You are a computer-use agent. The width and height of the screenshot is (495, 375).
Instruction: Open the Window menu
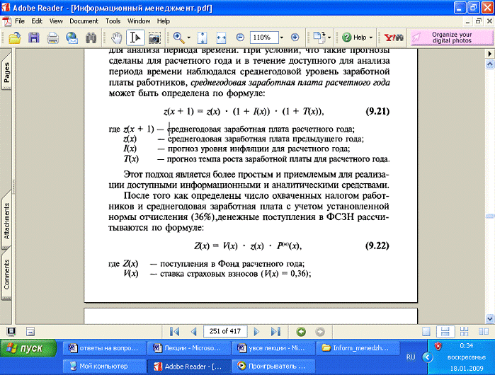139,21
